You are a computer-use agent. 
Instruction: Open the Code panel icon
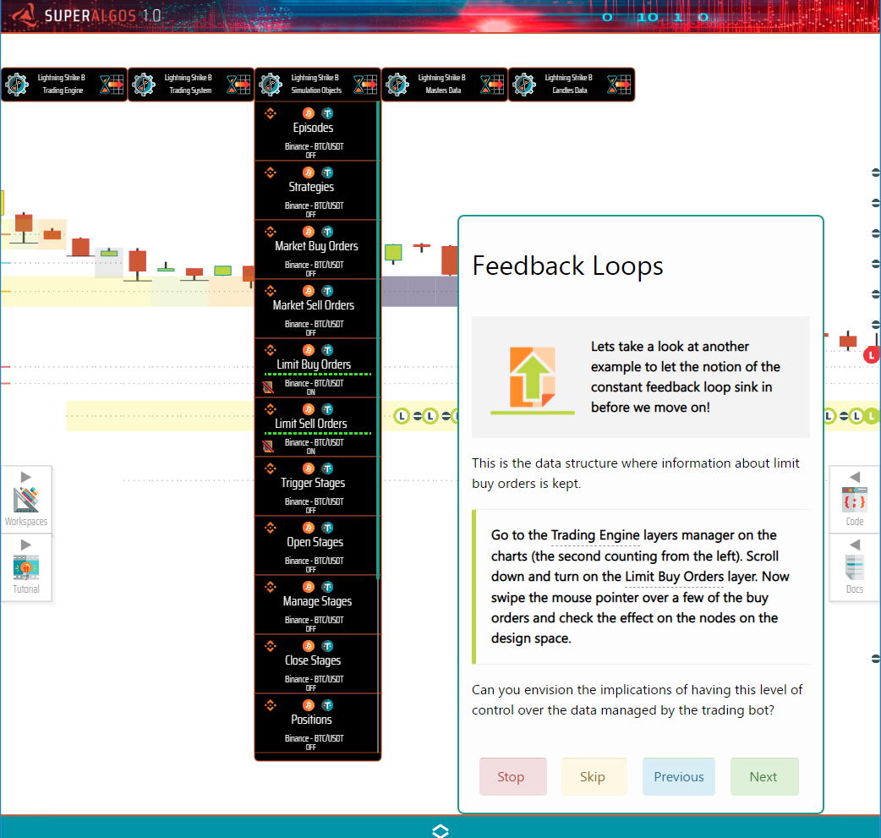point(854,497)
